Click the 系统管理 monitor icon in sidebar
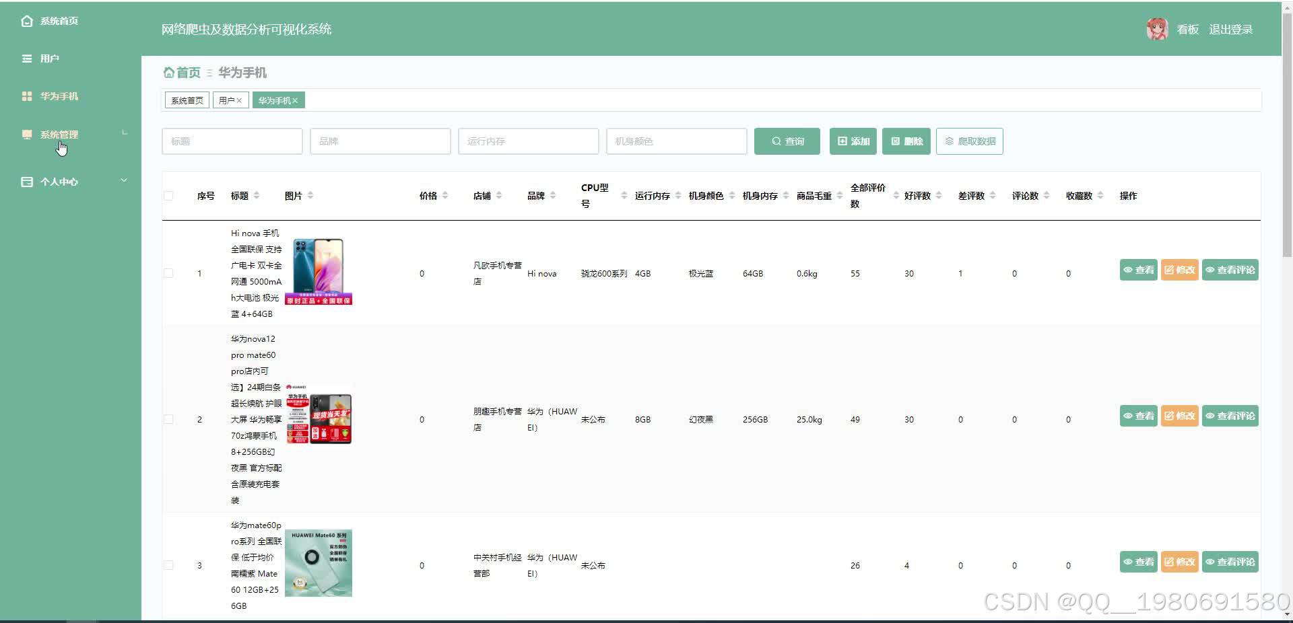This screenshot has width=1293, height=623. pyautogui.click(x=27, y=135)
